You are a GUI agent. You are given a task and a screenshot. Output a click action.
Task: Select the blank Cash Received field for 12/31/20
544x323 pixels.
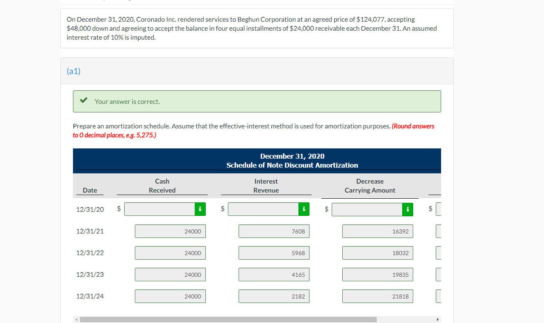pyautogui.click(x=159, y=209)
